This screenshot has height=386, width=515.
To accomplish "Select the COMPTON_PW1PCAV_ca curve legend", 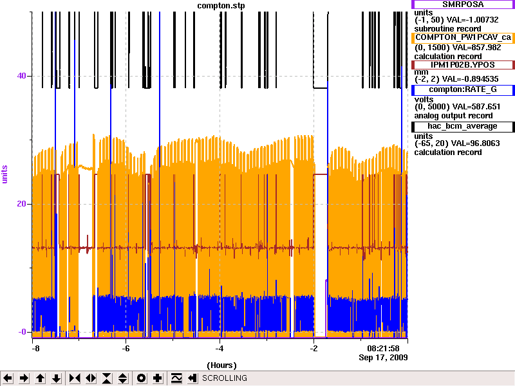I will click(463, 37).
